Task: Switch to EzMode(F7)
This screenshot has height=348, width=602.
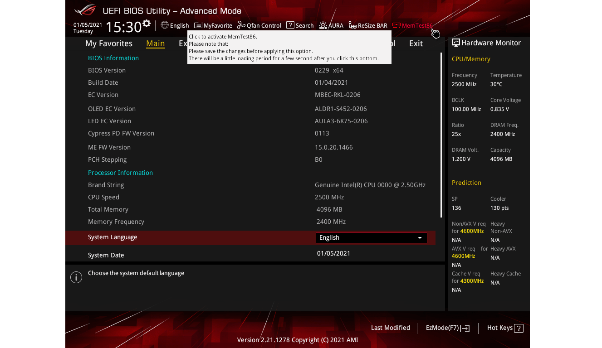Action: pos(448,328)
